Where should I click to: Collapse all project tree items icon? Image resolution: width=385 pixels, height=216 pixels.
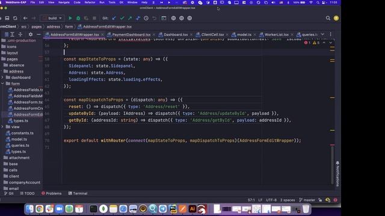coord(20,35)
